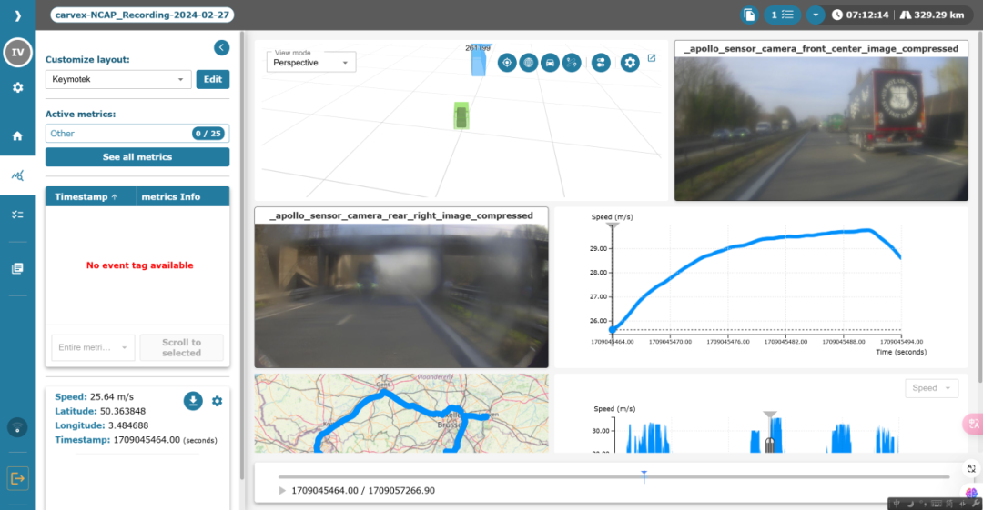Click the sync refresh icon beside the timeline

(971, 469)
